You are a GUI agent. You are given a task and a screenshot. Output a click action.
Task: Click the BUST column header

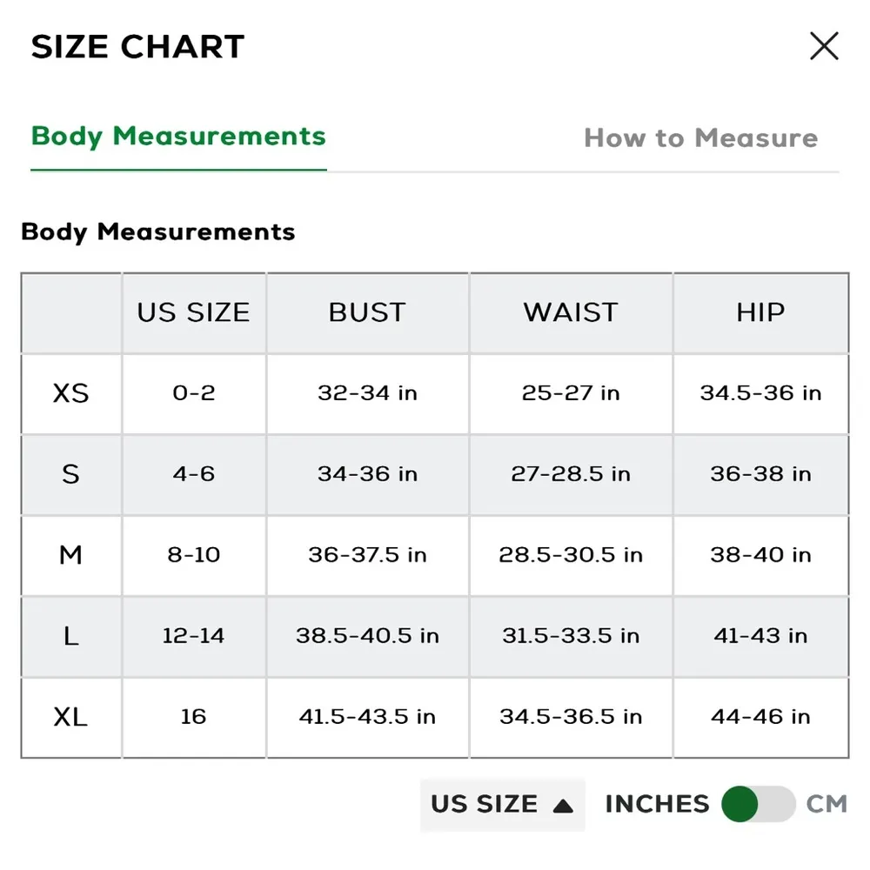point(367,313)
